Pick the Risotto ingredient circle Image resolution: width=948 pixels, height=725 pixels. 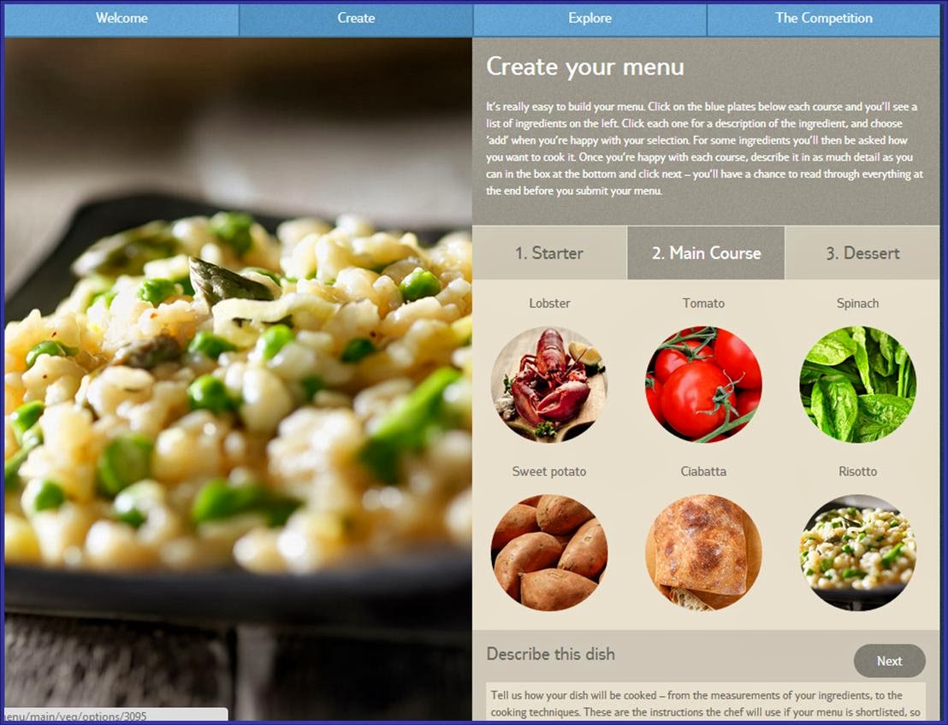pos(857,552)
